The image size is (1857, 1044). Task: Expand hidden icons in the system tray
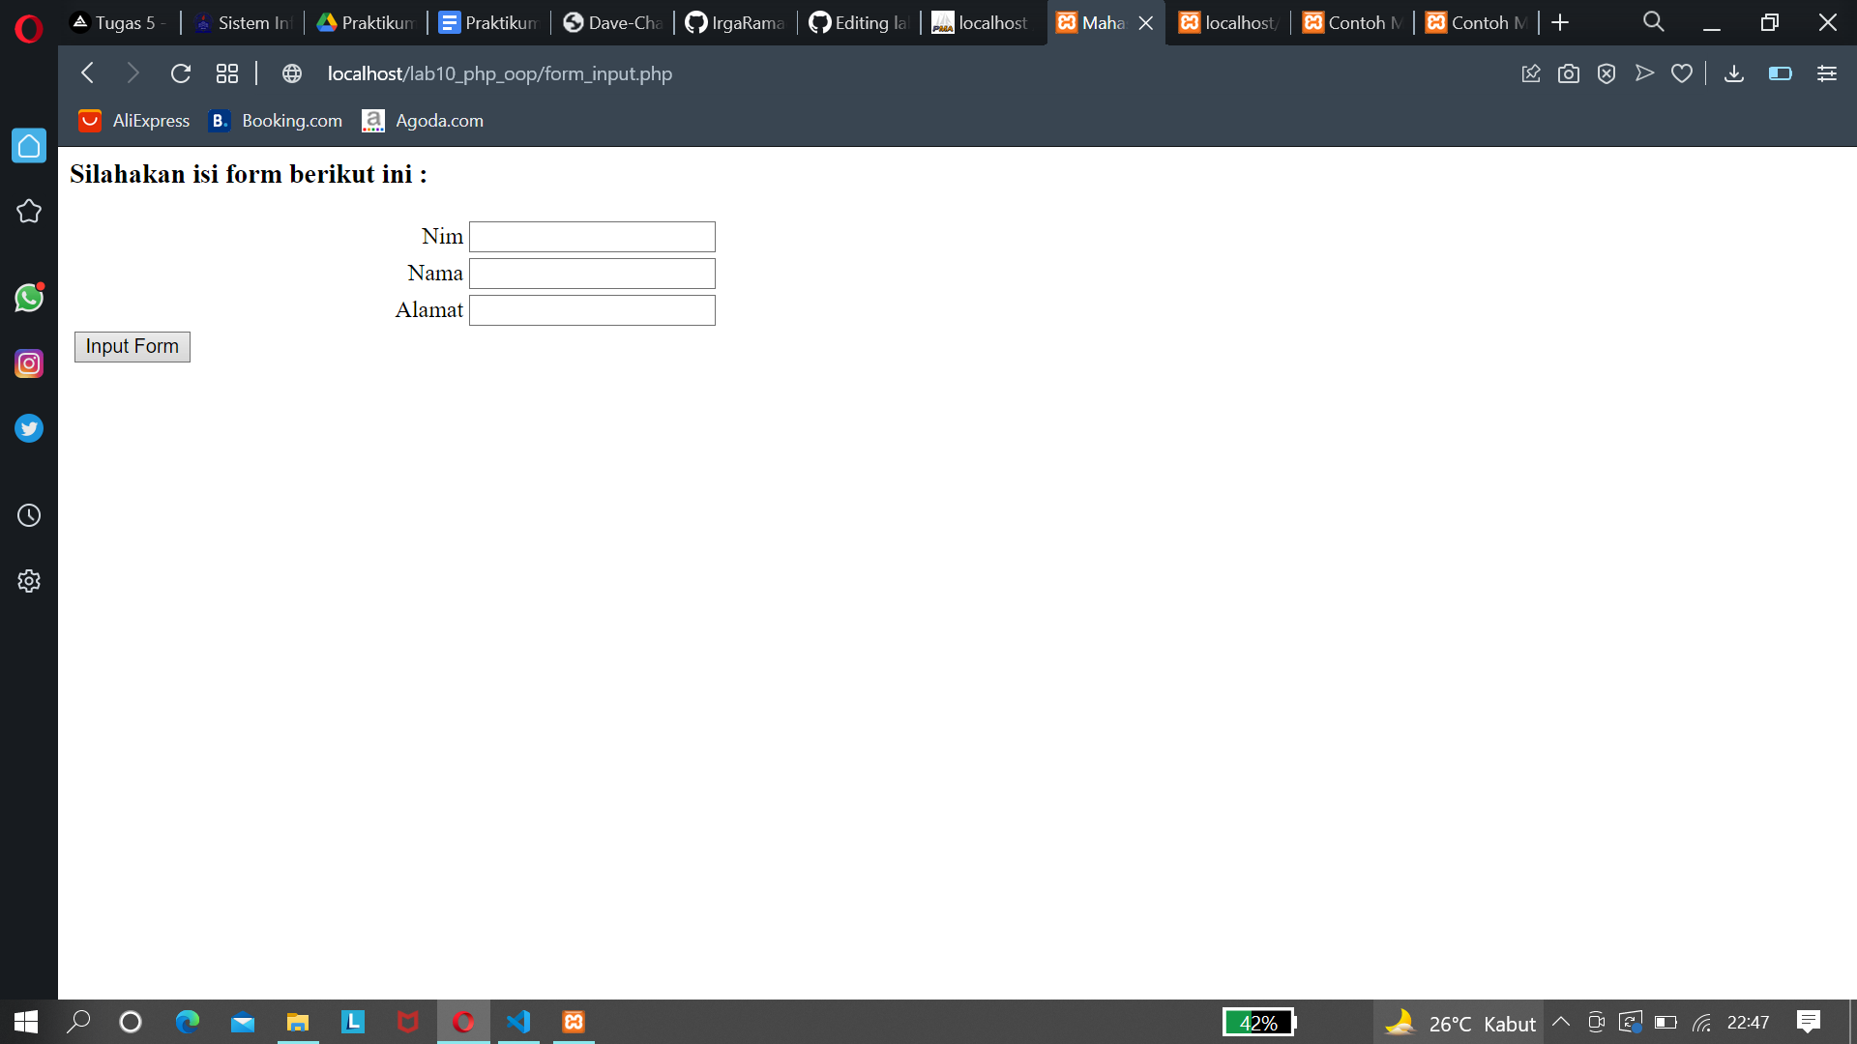1560,1022
